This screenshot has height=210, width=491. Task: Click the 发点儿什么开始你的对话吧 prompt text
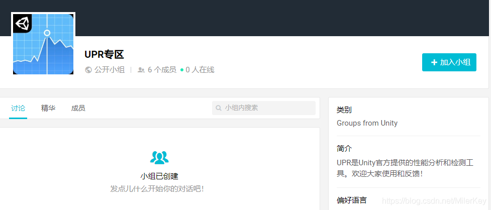click(157, 189)
